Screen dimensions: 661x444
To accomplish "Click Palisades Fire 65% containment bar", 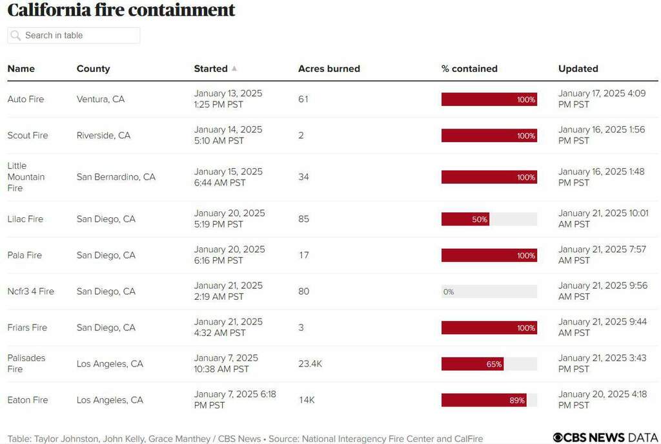I will [489, 364].
